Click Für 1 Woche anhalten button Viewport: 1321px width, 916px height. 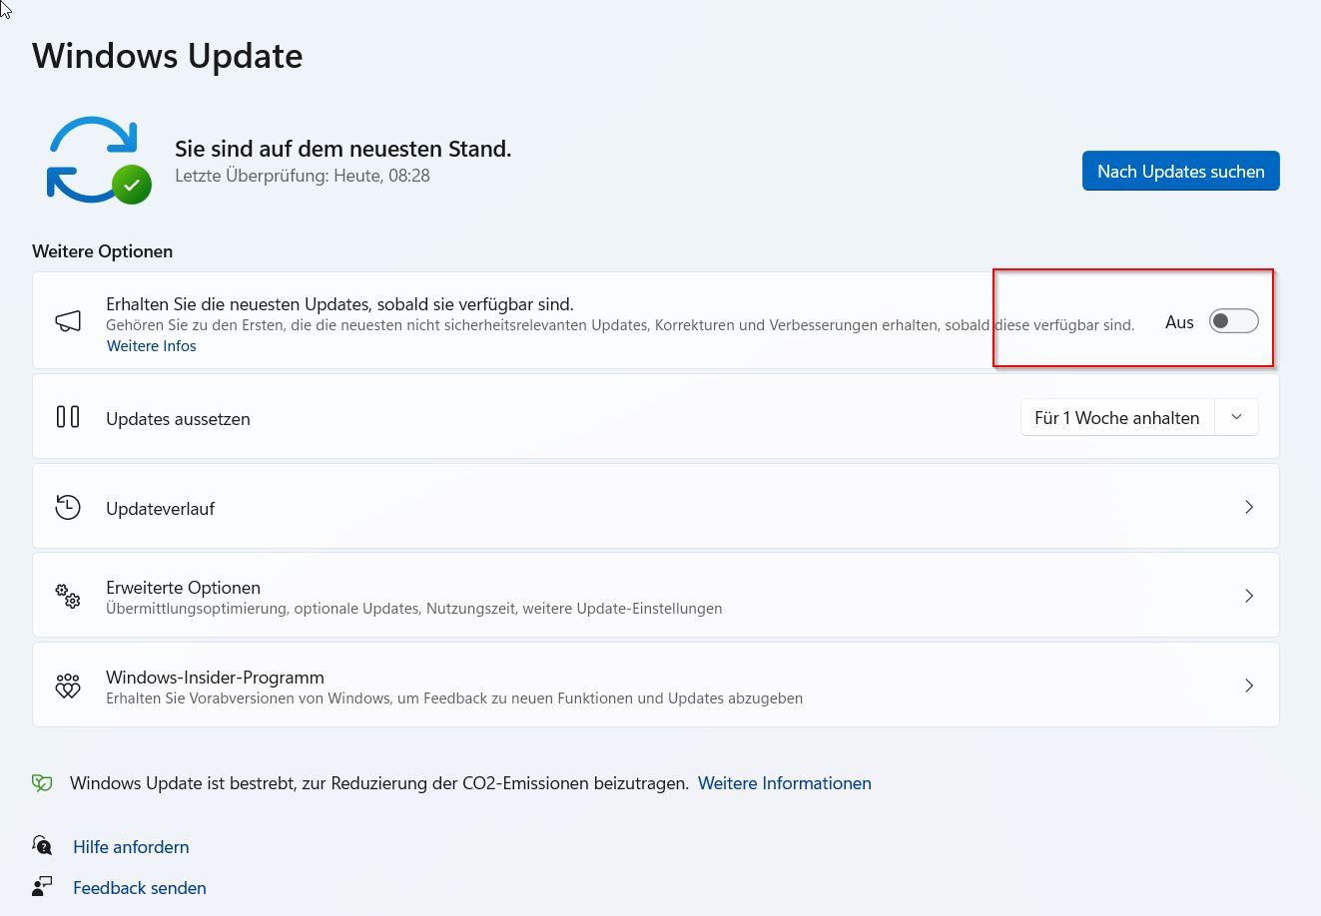coord(1116,418)
